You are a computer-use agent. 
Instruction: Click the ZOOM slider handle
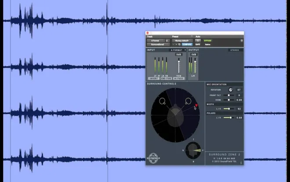229,100
